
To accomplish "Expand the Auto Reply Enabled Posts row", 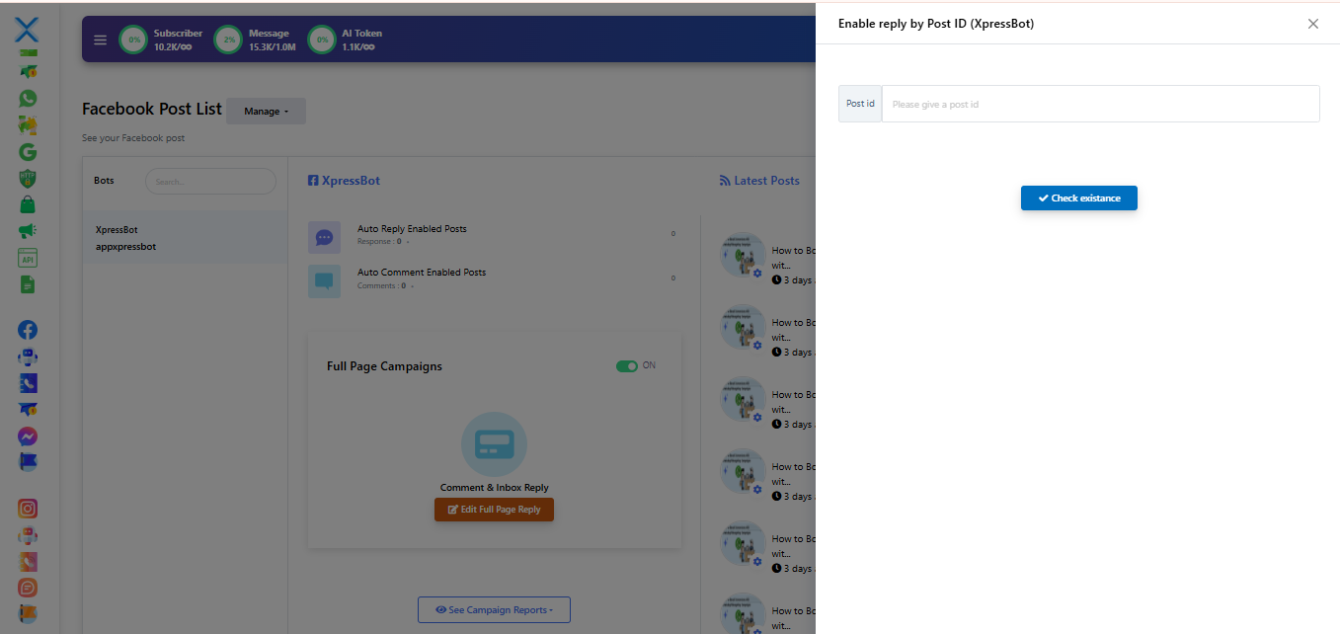I will [x=412, y=229].
